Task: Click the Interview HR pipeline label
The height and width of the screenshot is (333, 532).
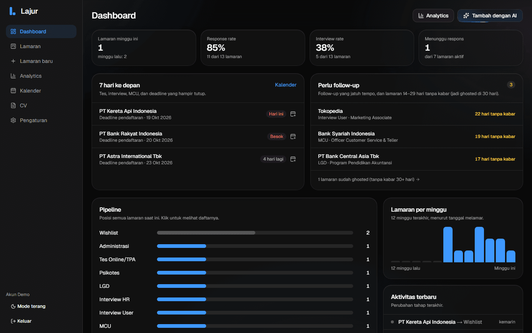Action: click(x=115, y=299)
